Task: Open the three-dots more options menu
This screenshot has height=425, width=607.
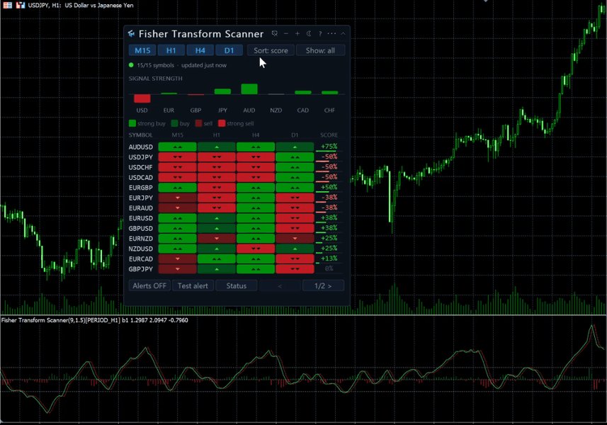Action: (x=331, y=34)
